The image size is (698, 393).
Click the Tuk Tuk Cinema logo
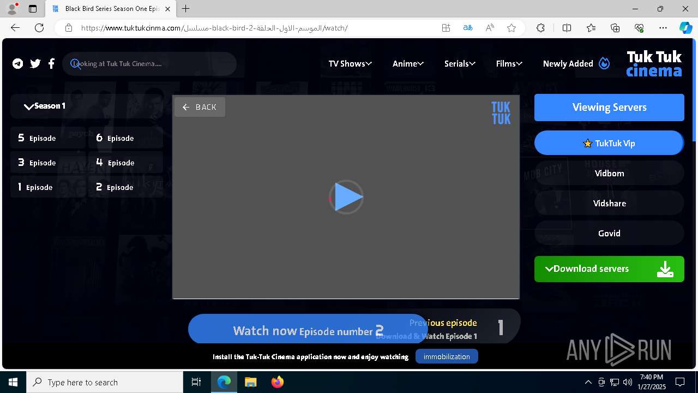(654, 64)
